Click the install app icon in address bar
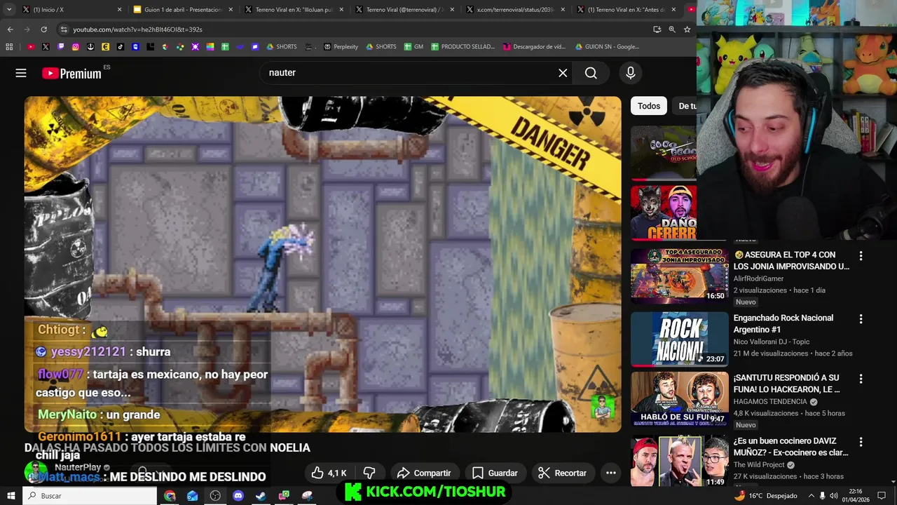The image size is (897, 505). pyautogui.click(x=657, y=29)
